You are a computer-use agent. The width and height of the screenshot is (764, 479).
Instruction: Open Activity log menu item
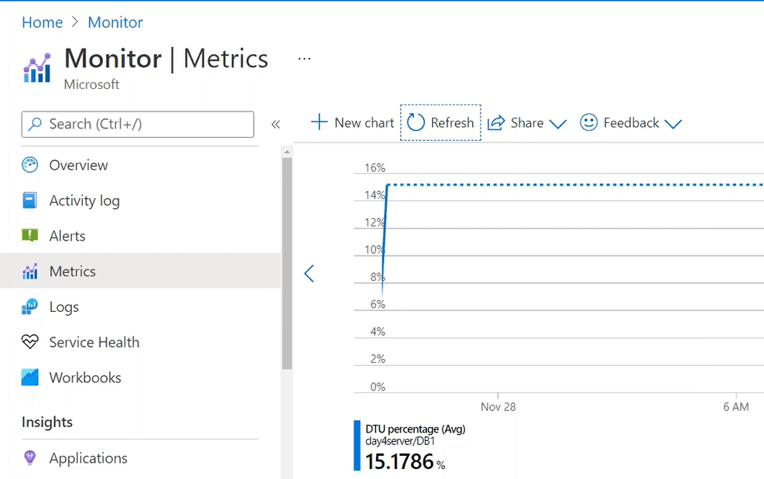pos(84,200)
